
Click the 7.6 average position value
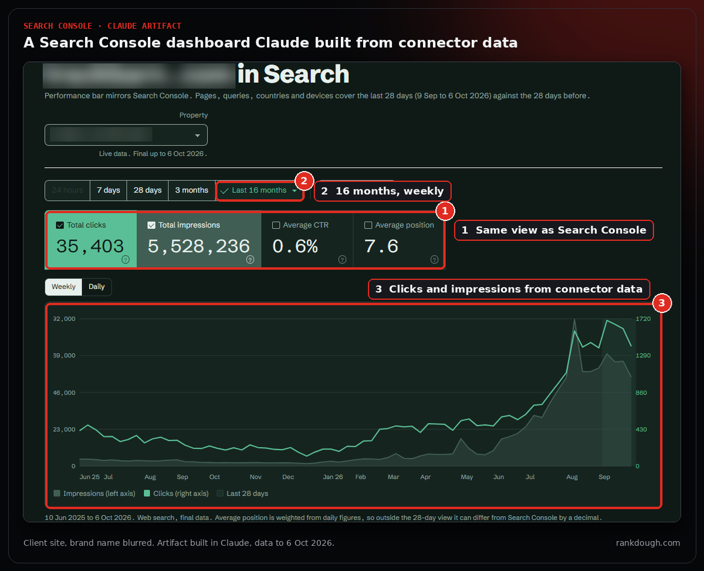(x=381, y=247)
